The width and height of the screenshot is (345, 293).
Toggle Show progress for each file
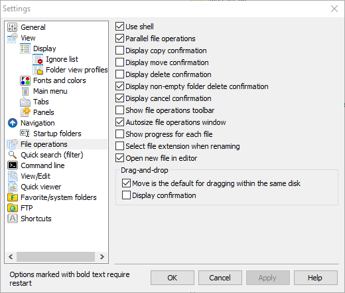point(119,134)
